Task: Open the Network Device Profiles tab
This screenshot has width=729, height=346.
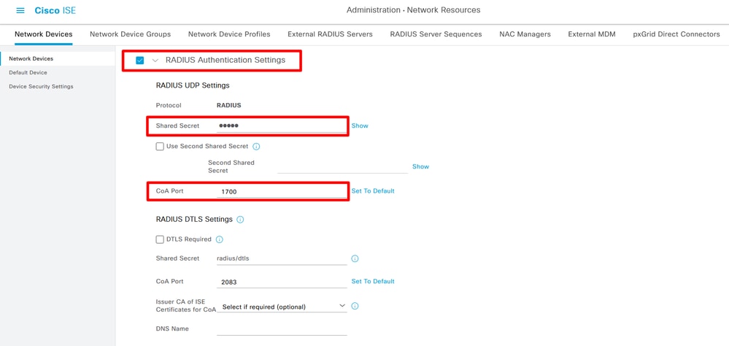Action: pyautogui.click(x=229, y=34)
